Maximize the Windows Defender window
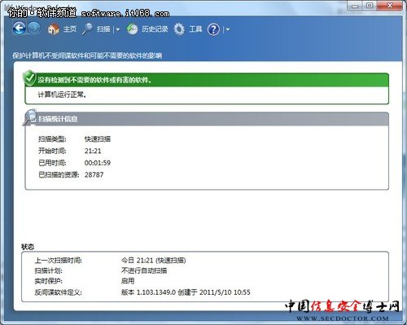Viewport: 407px width, 325px height. click(x=370, y=6)
